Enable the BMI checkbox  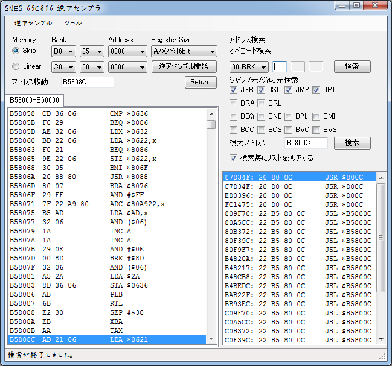(x=316, y=116)
